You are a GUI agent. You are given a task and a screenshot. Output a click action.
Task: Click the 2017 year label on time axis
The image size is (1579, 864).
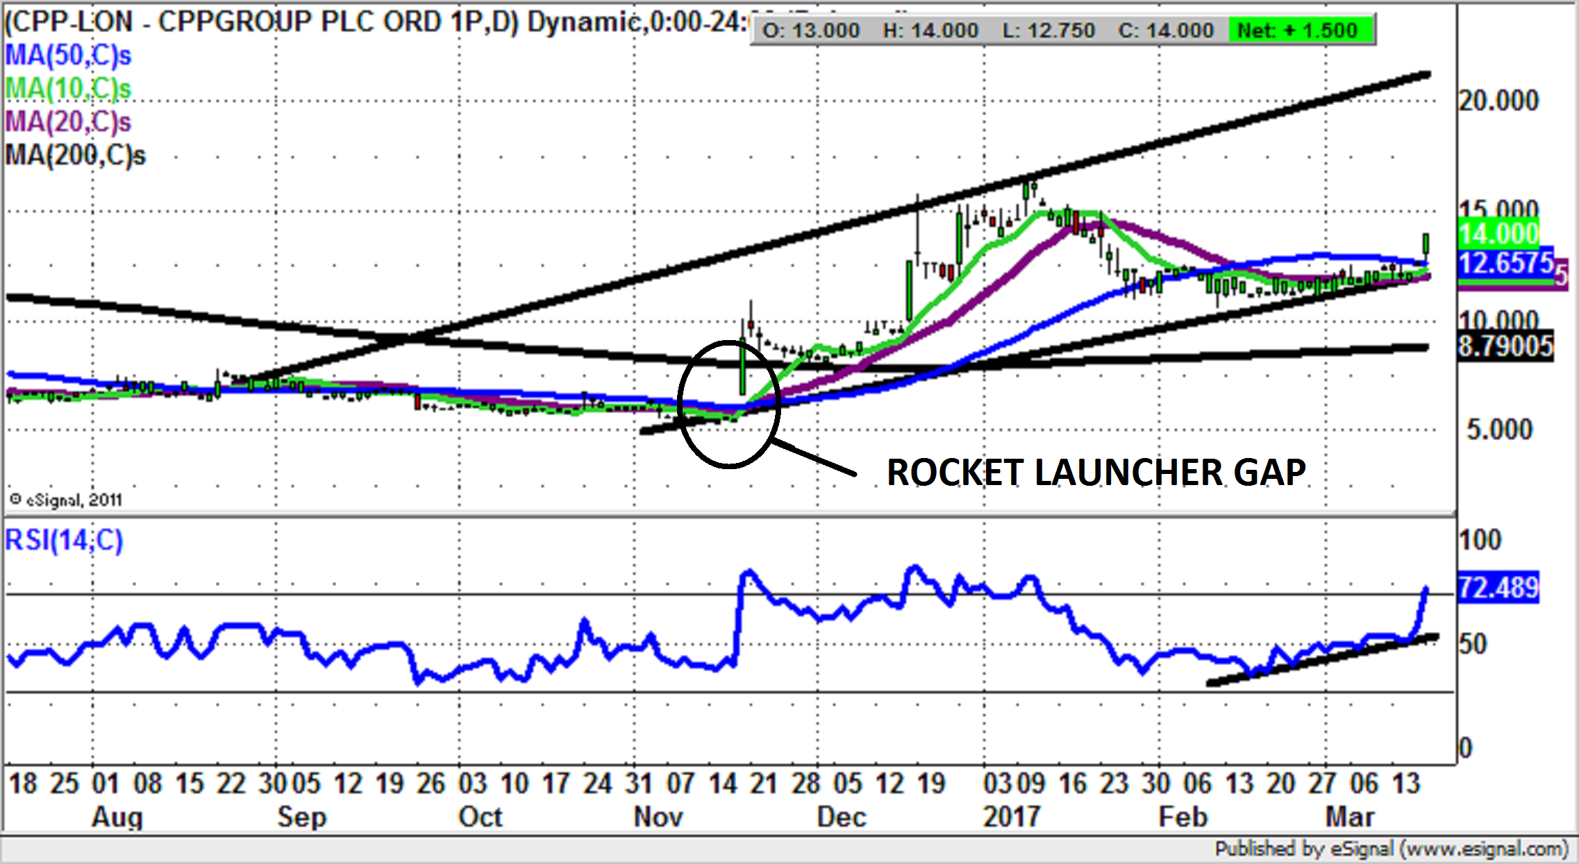[x=1011, y=816]
